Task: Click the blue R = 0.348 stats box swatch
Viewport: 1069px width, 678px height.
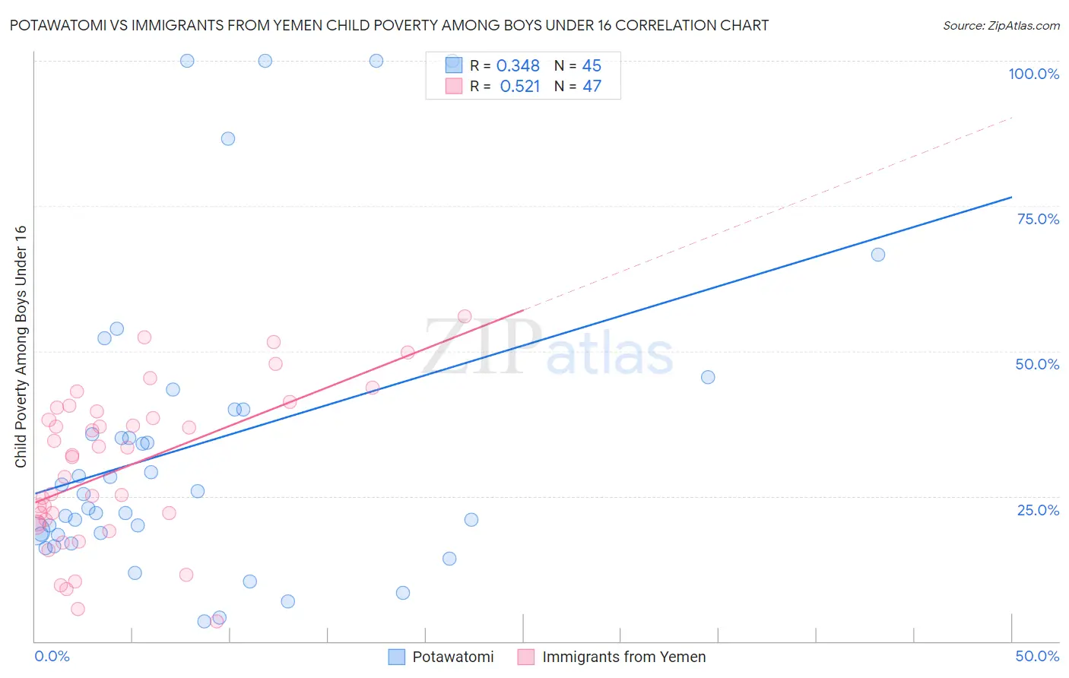Action: pos(454,65)
